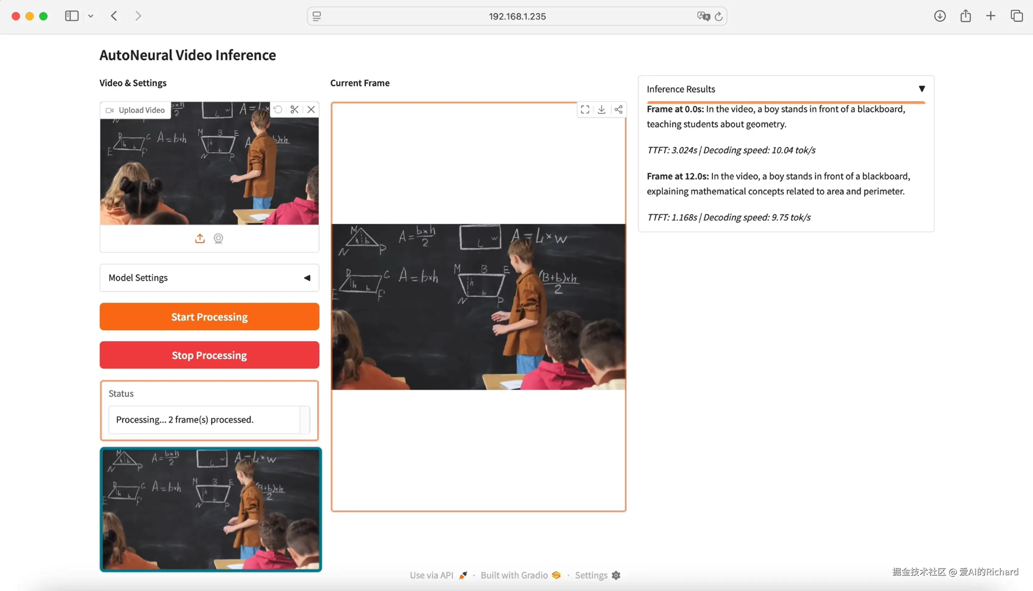This screenshot has width=1033, height=591.
Task: Click the Status text field
Action: tap(204, 420)
